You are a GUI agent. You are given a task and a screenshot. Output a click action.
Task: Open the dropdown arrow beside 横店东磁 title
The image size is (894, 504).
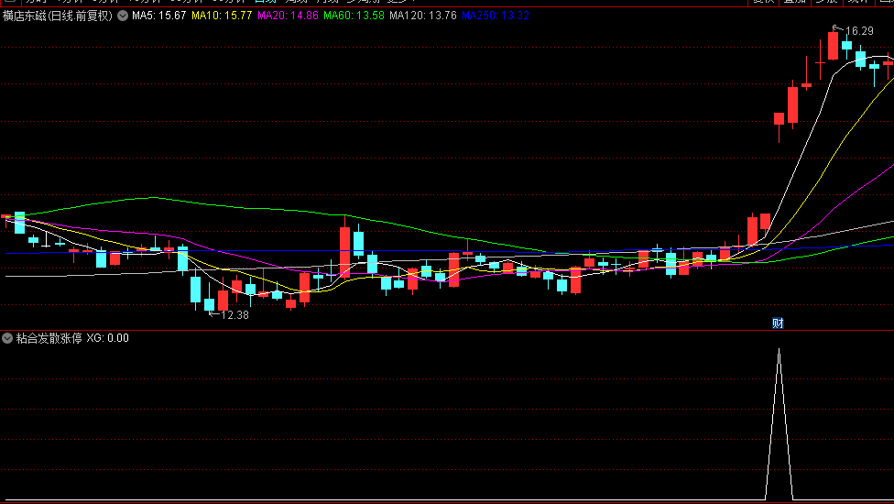click(x=123, y=16)
